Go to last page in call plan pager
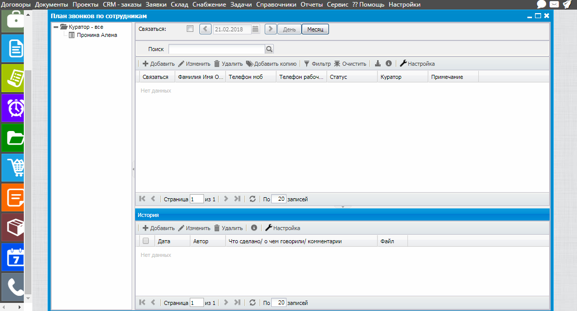577x311 pixels. (237, 199)
